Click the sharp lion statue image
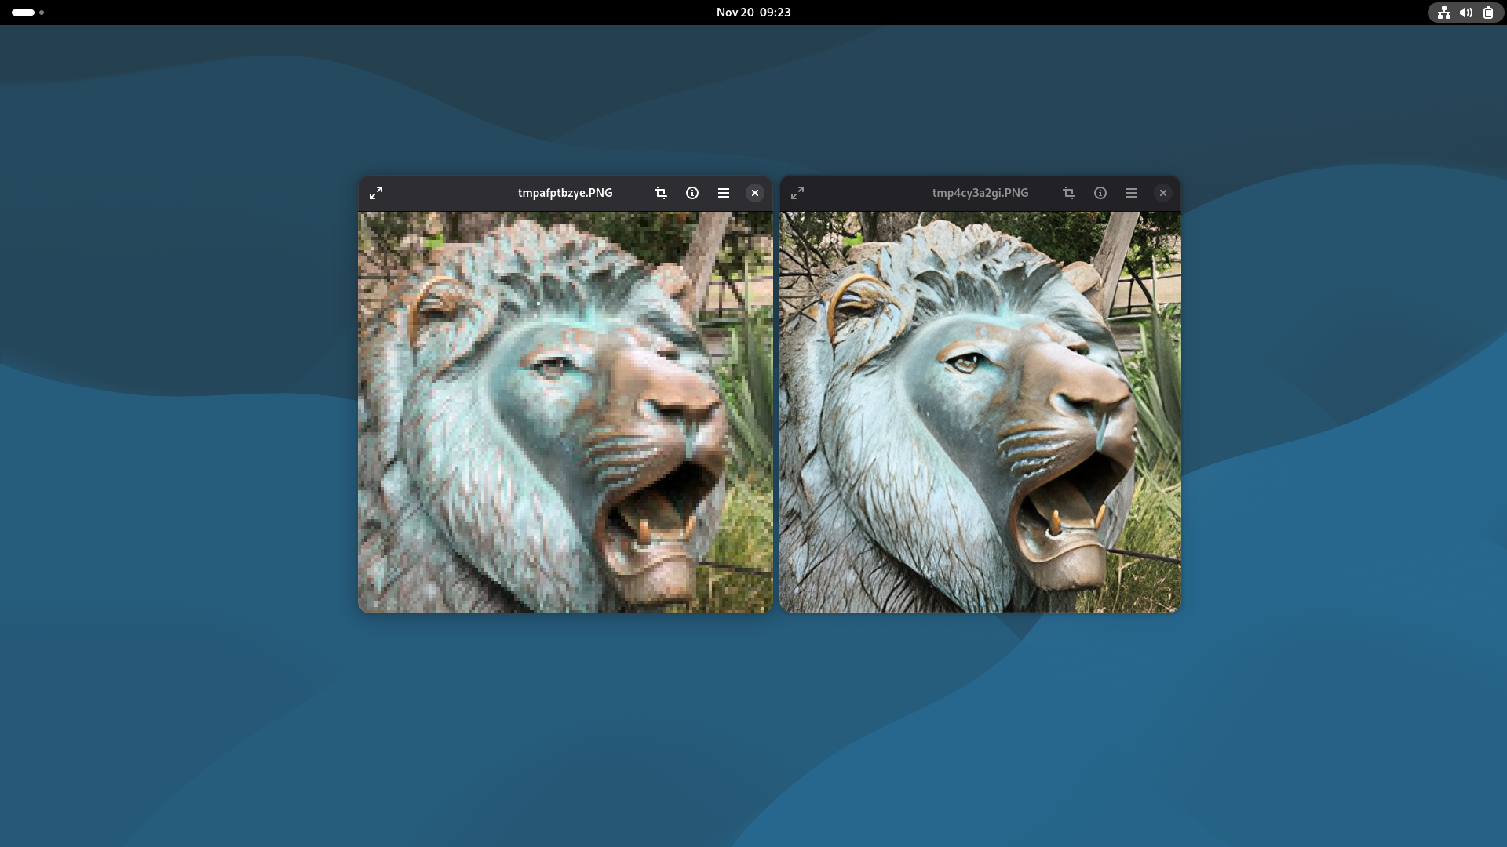The height and width of the screenshot is (847, 1507). click(980, 412)
